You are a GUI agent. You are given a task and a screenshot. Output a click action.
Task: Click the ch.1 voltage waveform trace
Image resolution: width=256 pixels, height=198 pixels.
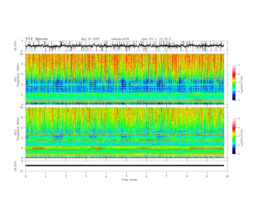tap(124, 46)
